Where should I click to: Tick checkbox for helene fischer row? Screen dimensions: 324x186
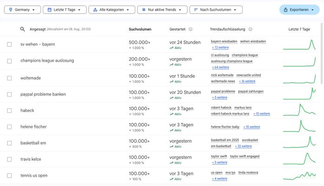pyautogui.click(x=9, y=127)
